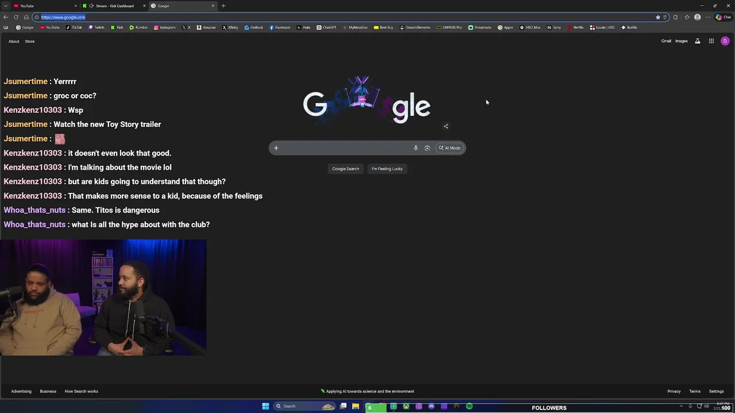This screenshot has height=413, width=735.
Task: Open the BotRix bookmark
Action: coord(629,28)
